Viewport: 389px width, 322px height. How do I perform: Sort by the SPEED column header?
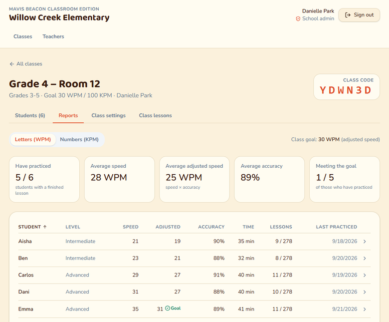[131, 227]
